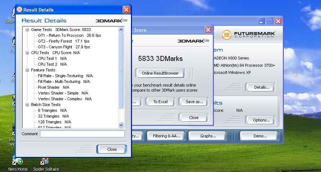
Task: Open Nero Home desktop shortcut
Action: click(18, 164)
